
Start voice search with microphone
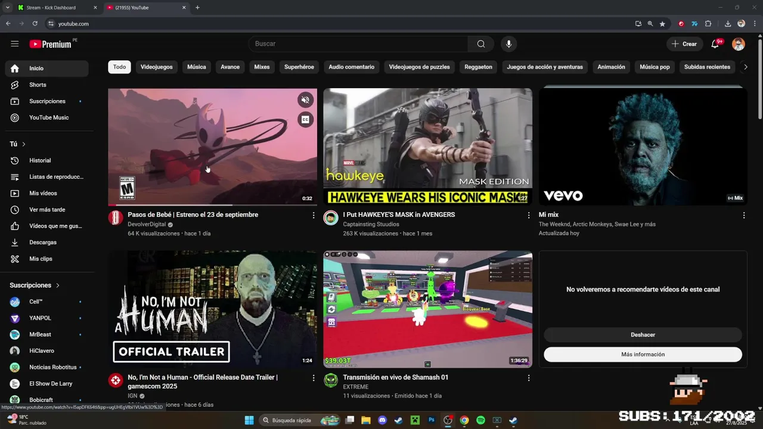508,43
